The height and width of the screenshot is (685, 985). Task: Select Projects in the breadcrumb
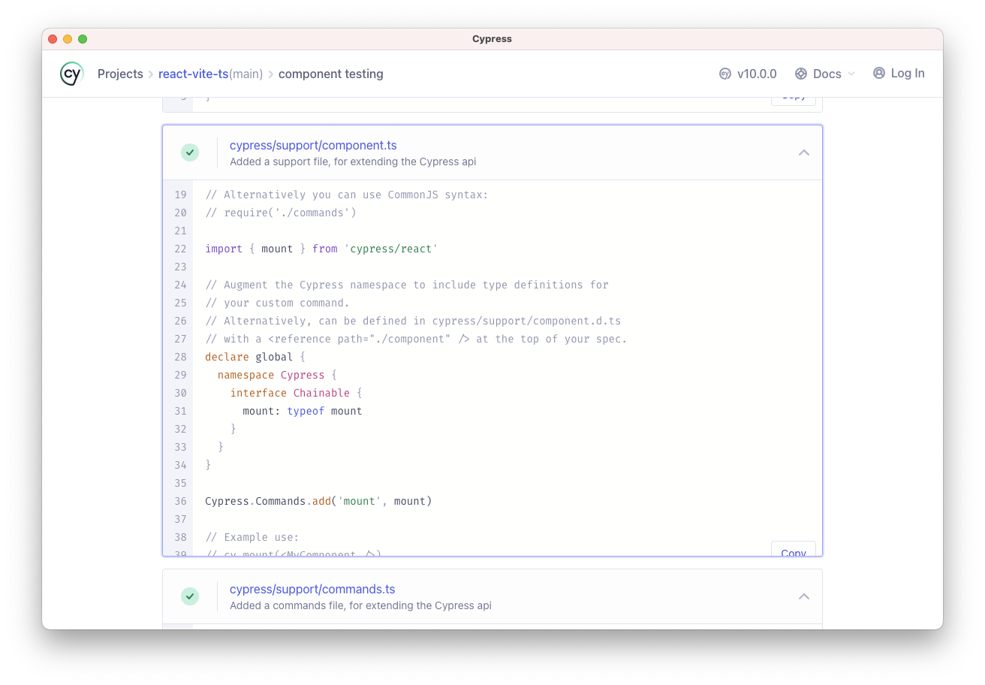(120, 74)
